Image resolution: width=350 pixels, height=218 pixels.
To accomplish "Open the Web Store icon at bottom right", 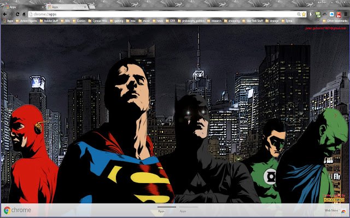I will [x=343, y=211].
